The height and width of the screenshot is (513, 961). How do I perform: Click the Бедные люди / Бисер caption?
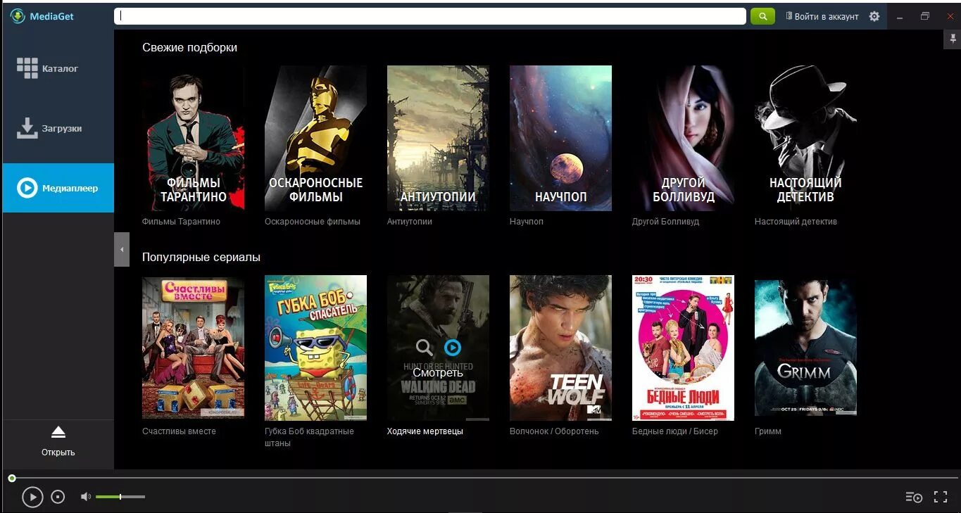tap(675, 431)
